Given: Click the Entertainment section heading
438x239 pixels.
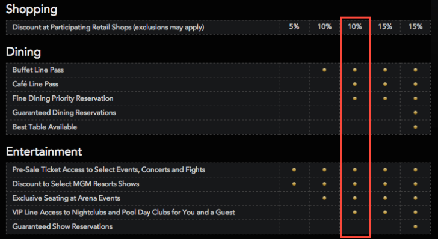Looking at the screenshot, I should point(44,151).
